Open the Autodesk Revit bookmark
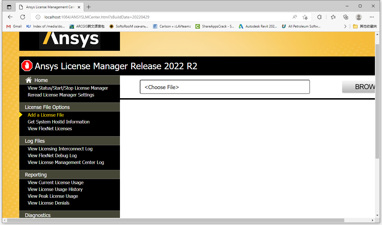The width and height of the screenshot is (382, 225). pos(258,26)
